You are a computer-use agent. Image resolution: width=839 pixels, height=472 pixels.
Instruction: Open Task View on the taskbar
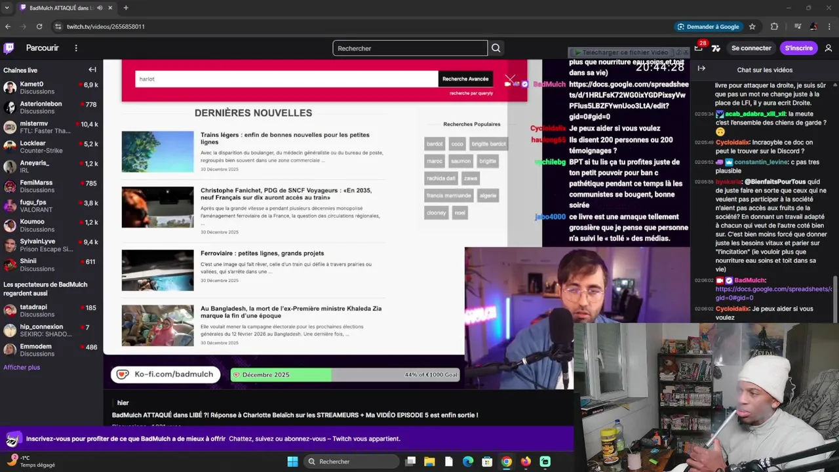[410, 462]
